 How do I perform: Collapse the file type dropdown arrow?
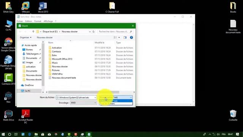point(131,97)
